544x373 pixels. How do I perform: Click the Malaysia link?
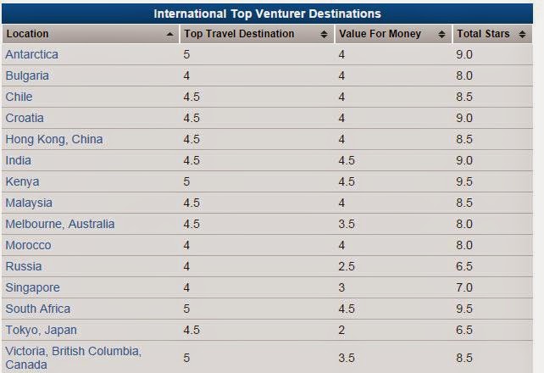pyautogui.click(x=29, y=203)
